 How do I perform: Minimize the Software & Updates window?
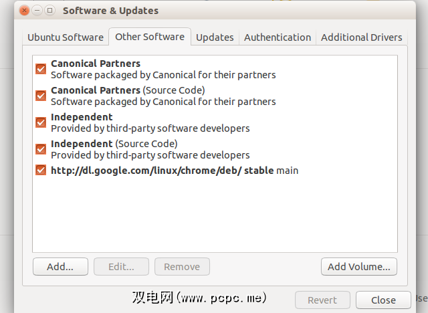37,11
